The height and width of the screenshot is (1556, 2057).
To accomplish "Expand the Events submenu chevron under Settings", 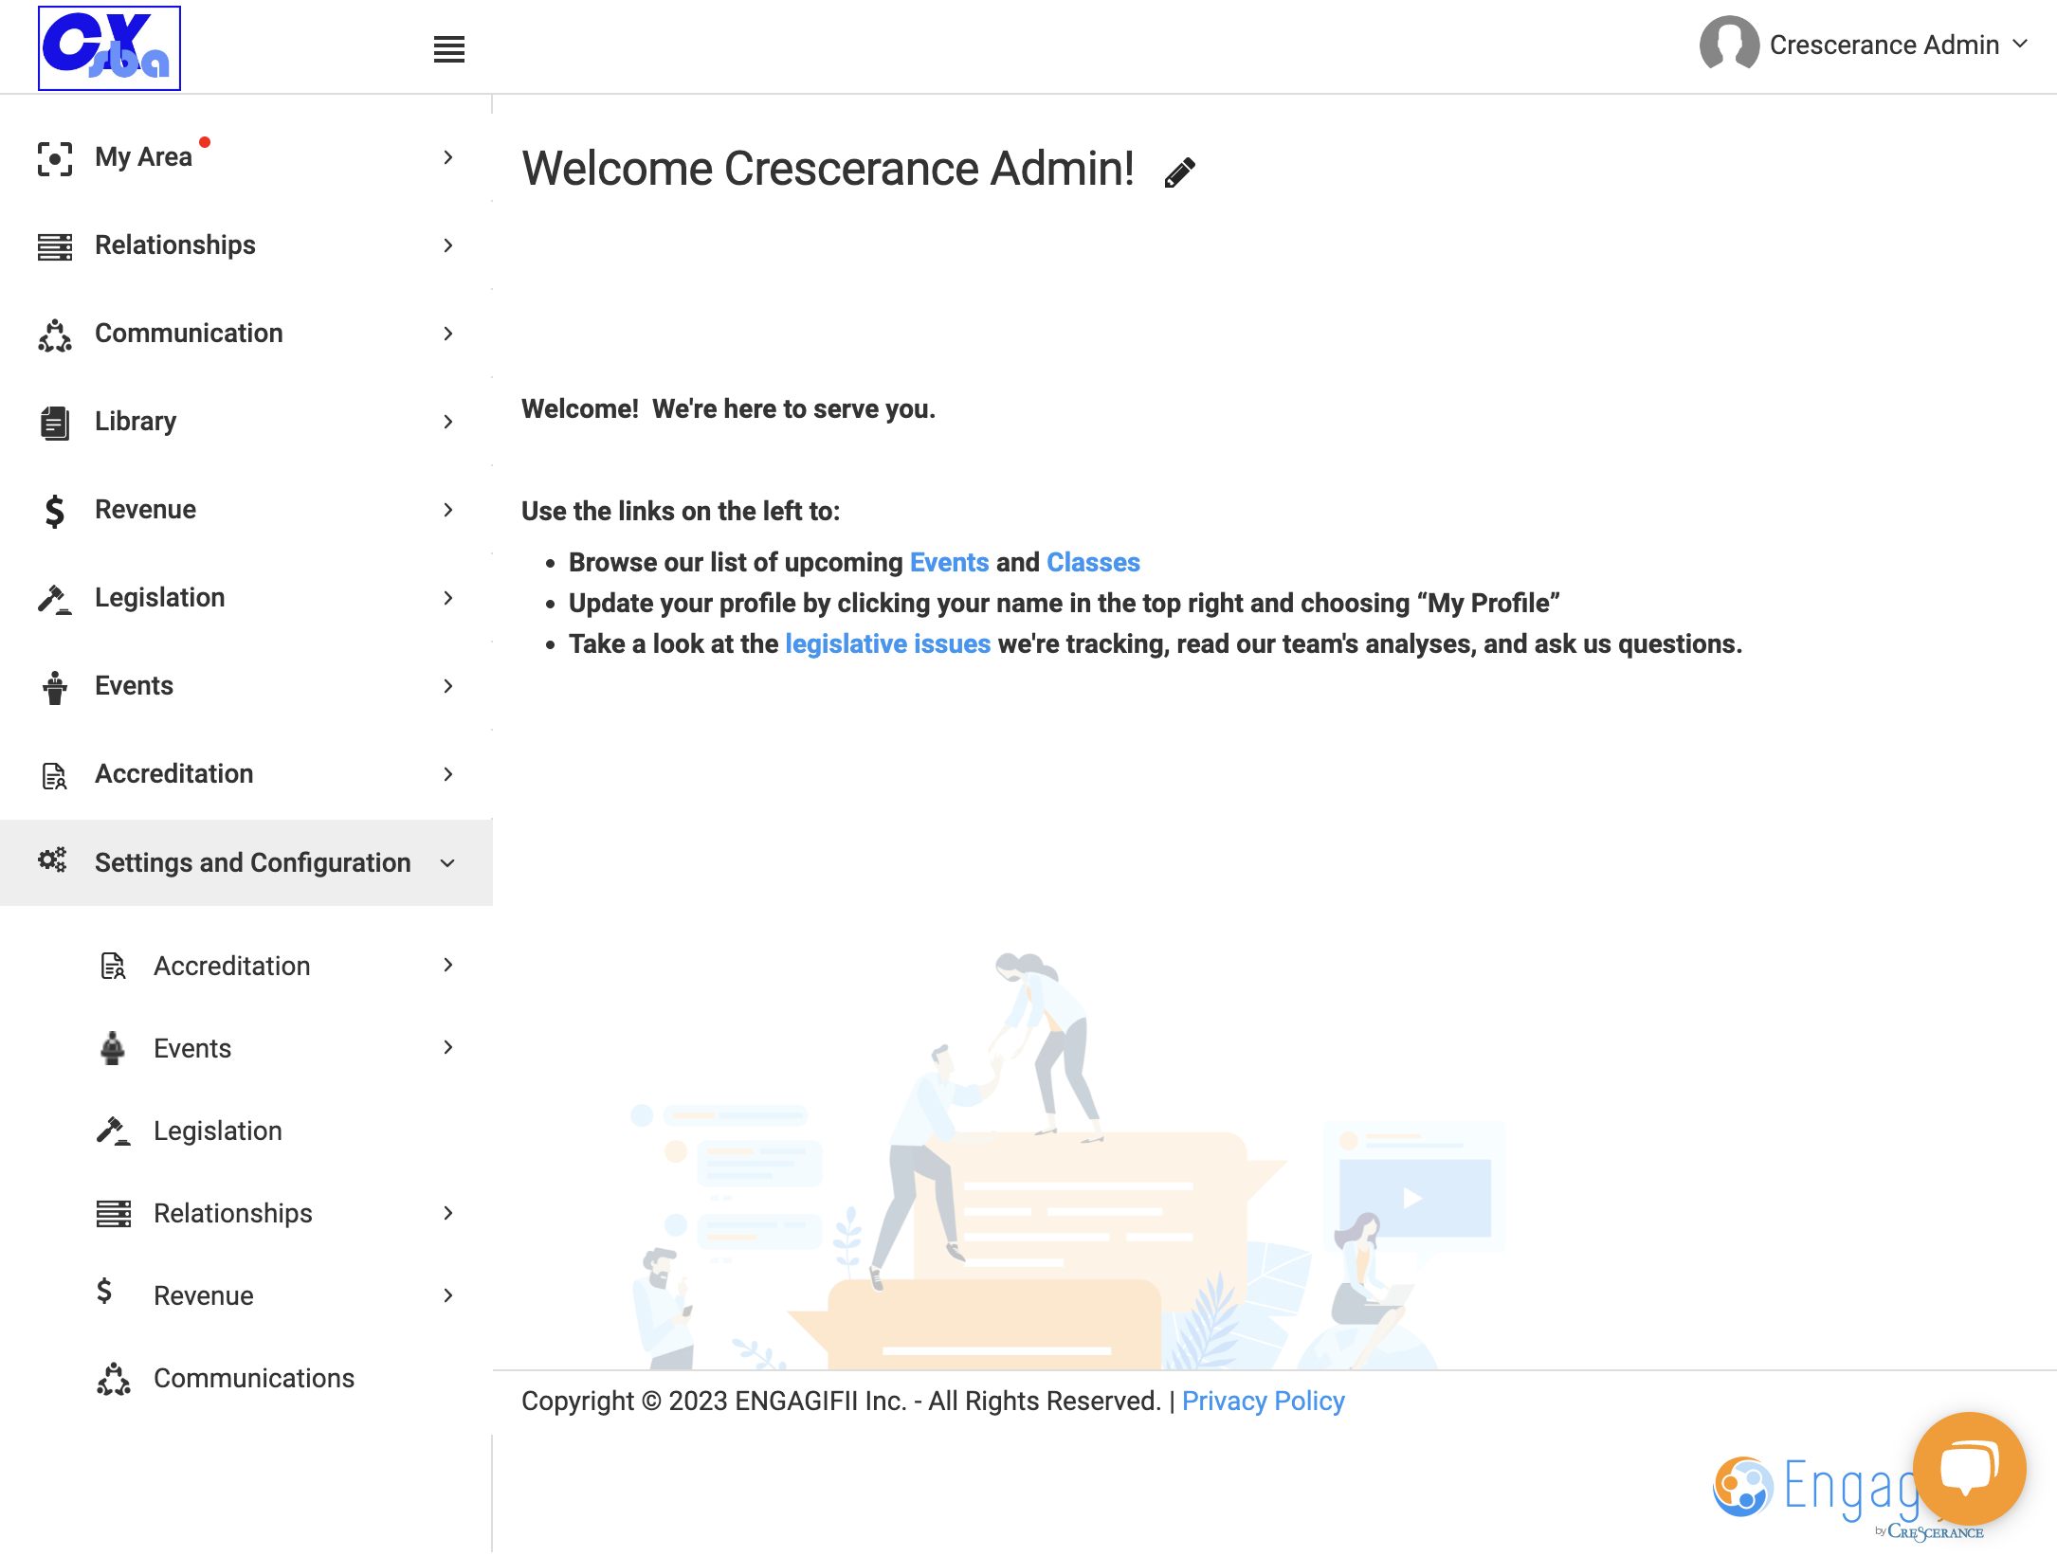I will click(448, 1047).
